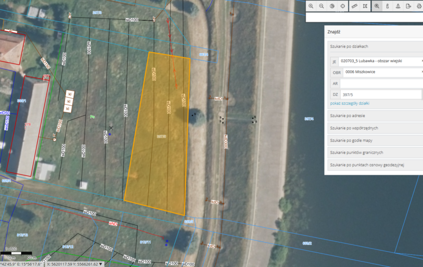Expand the 'Szukanie po godle mapy' section
This screenshot has height=267, width=423.
(x=375, y=140)
